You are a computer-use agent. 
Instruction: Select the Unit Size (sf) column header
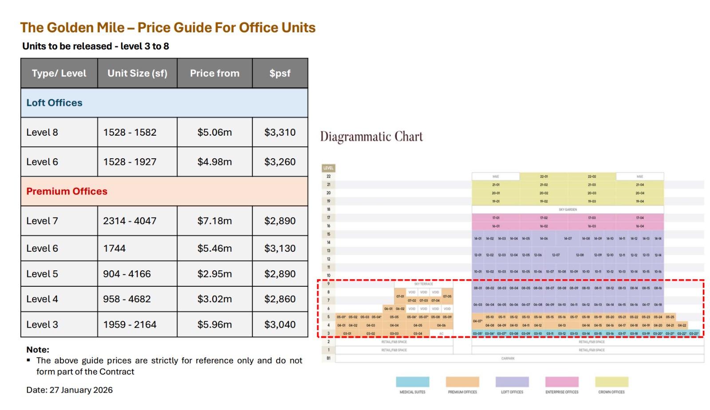point(137,74)
